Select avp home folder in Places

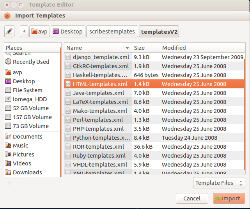coord(32,72)
